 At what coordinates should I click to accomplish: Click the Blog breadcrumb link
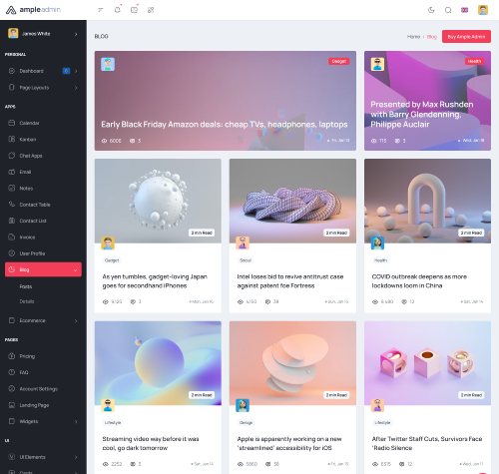click(432, 37)
